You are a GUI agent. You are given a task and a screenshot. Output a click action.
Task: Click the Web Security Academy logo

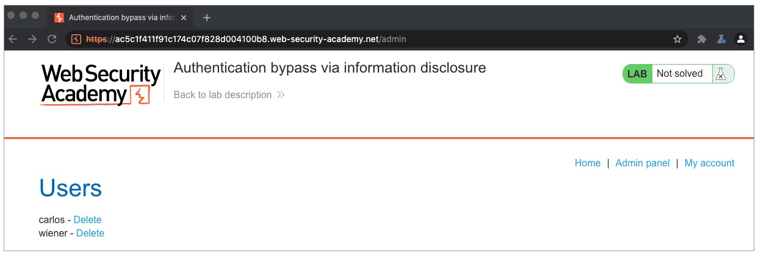(101, 84)
